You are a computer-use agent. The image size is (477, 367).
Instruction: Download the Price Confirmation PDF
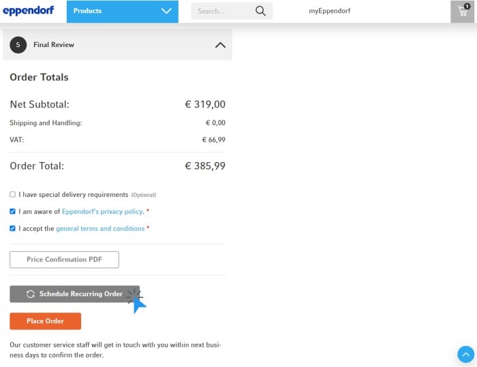pyautogui.click(x=64, y=259)
